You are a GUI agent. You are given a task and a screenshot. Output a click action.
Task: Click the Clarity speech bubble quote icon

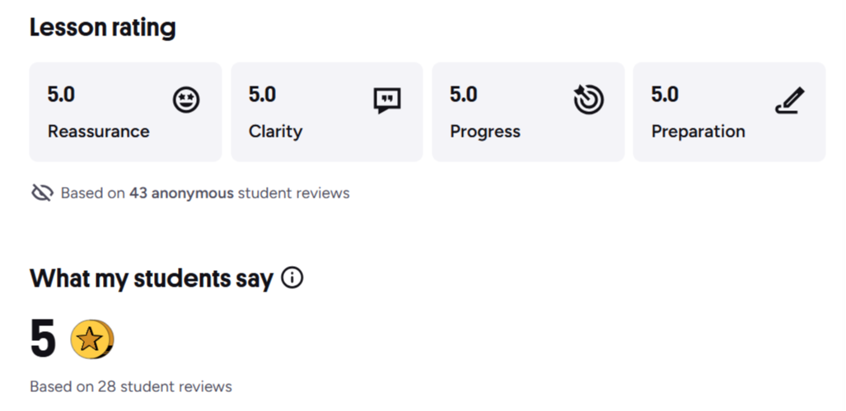coord(387,100)
